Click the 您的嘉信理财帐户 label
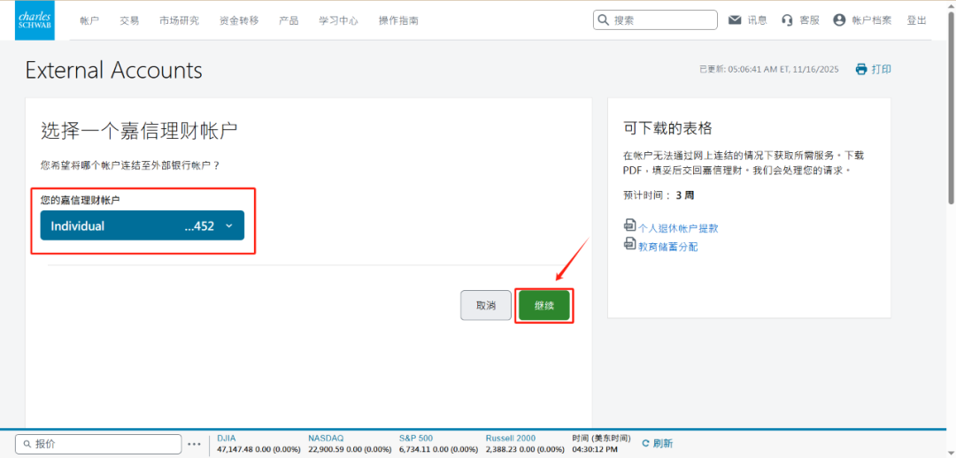The width and height of the screenshot is (956, 458). pyautogui.click(x=80, y=200)
